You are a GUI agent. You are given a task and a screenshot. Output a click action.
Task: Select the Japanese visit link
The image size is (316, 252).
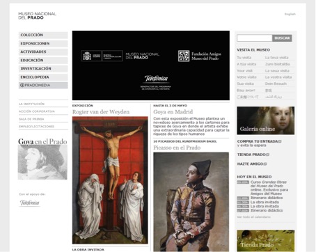[248, 97]
